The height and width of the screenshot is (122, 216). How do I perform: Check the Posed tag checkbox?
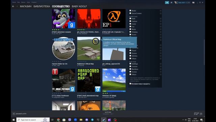130,50
